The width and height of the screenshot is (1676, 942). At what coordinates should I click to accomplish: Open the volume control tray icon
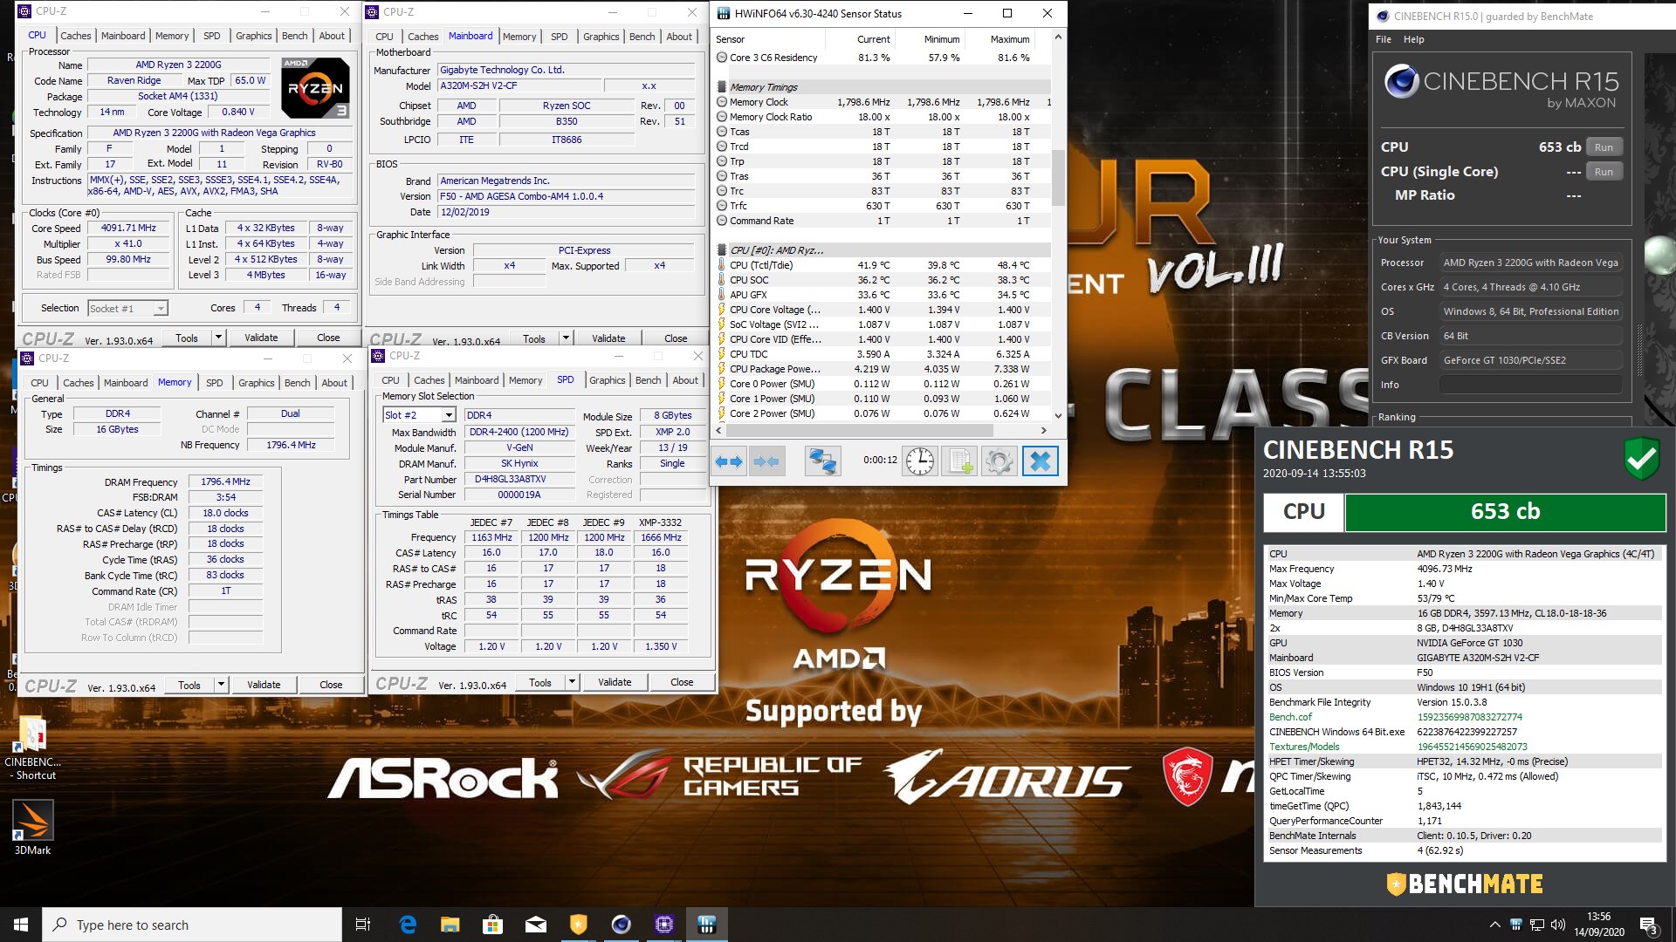coord(1558,925)
